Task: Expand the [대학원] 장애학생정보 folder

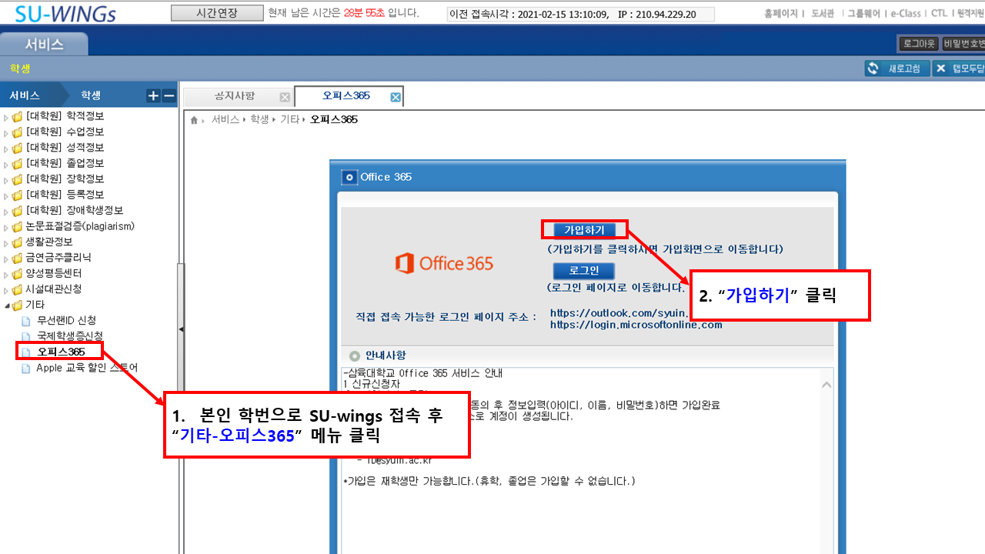Action: [6, 211]
